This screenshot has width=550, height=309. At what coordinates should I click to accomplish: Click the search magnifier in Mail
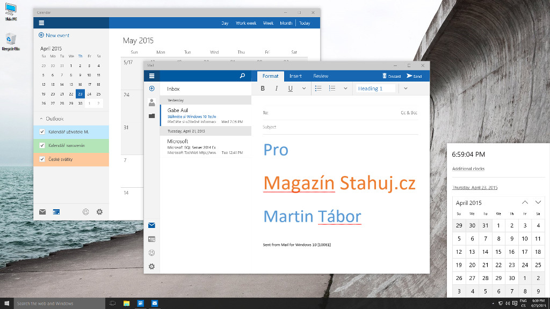(242, 76)
